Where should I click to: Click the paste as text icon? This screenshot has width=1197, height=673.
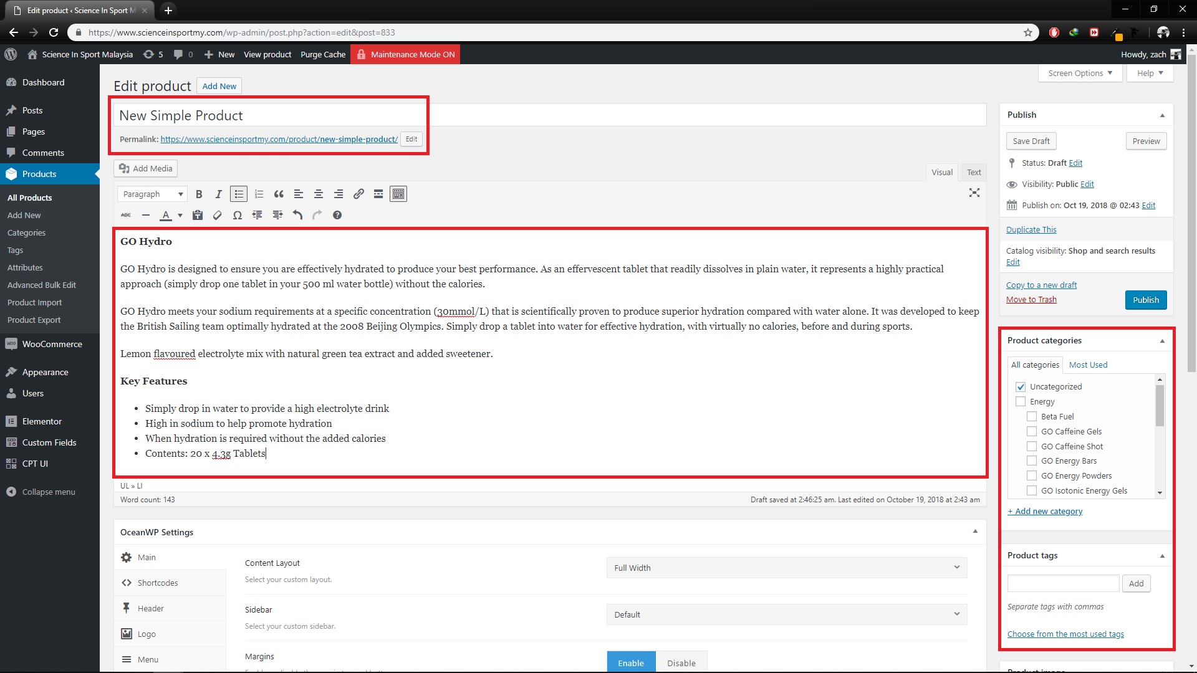tap(198, 215)
